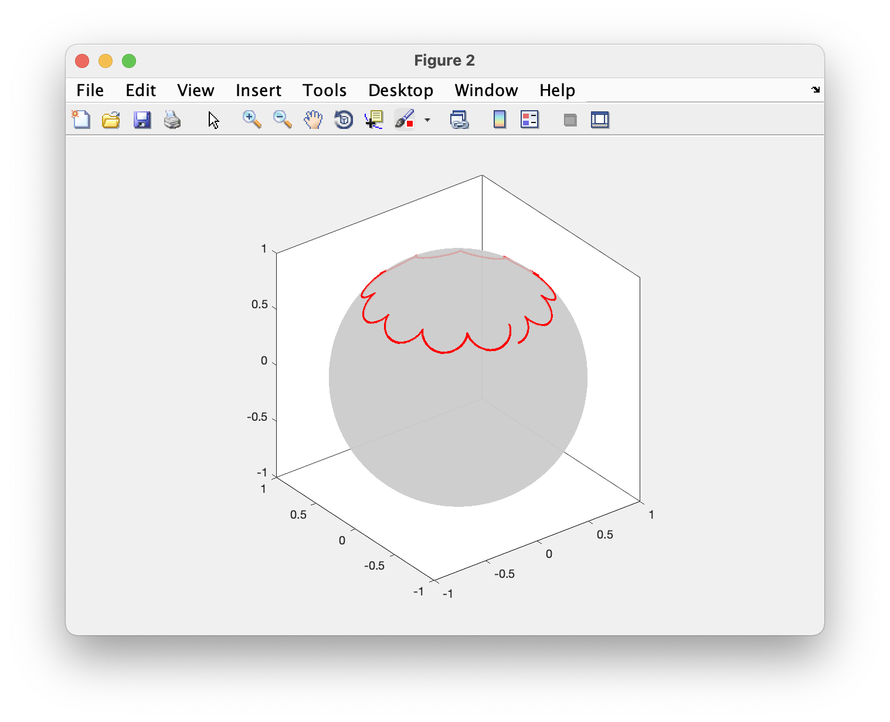Select the Pan hand tool
The image size is (890, 722).
[313, 120]
